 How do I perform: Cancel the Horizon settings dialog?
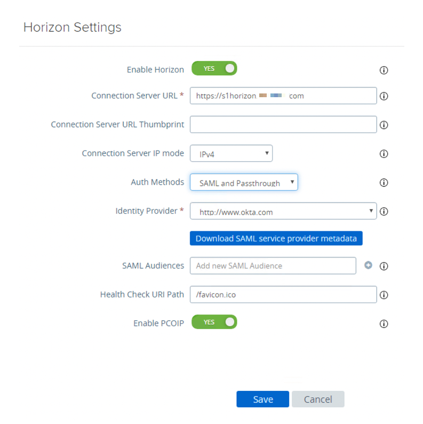(318, 399)
